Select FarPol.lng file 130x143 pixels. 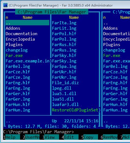(x=64, y=39)
